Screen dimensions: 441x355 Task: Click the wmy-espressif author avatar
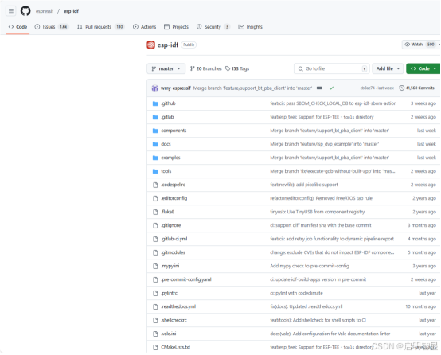[154, 88]
